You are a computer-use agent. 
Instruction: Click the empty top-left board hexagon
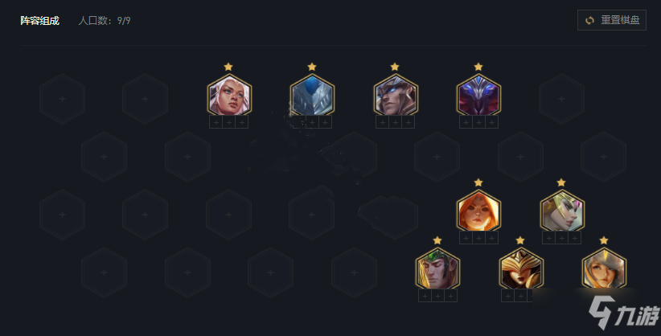pos(62,99)
